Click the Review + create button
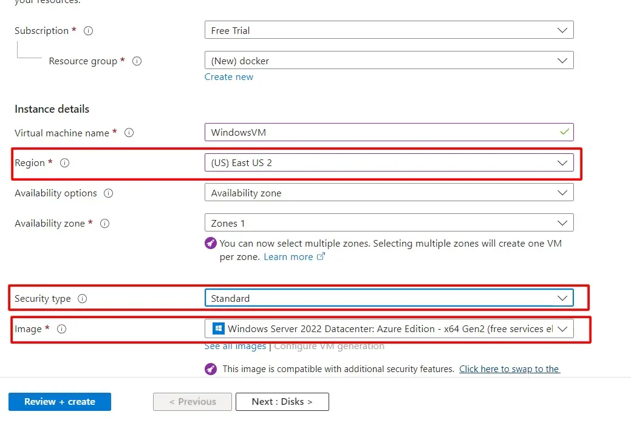This screenshot has height=423, width=631. (x=60, y=402)
